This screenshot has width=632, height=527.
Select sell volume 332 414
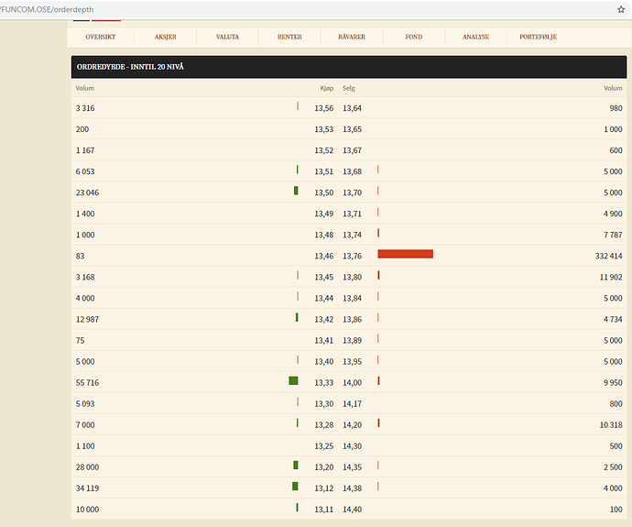coord(608,256)
